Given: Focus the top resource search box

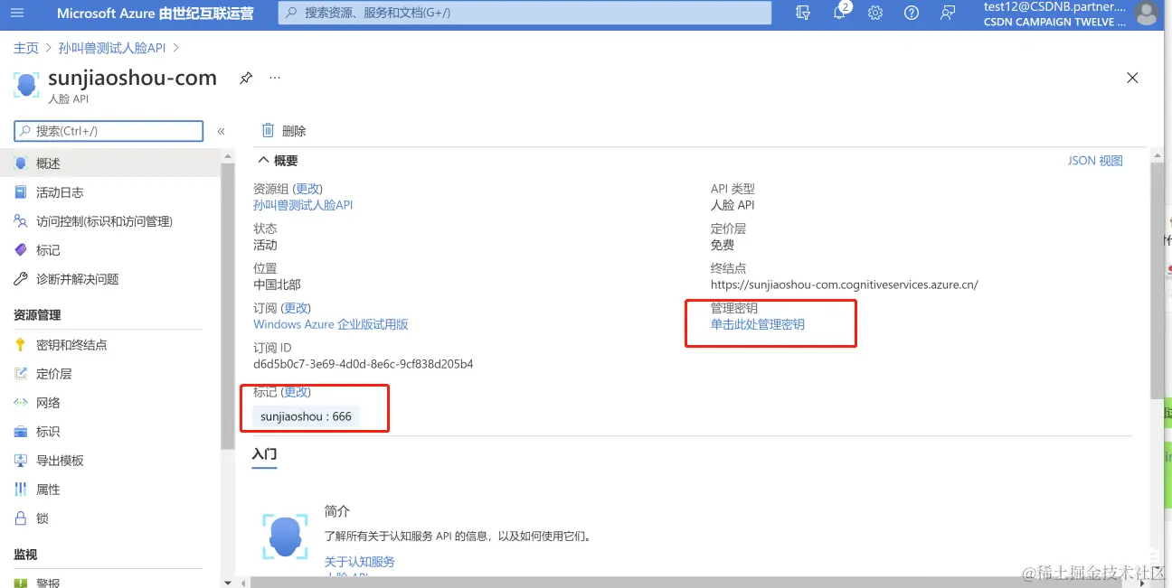Looking at the screenshot, I should 525,13.
